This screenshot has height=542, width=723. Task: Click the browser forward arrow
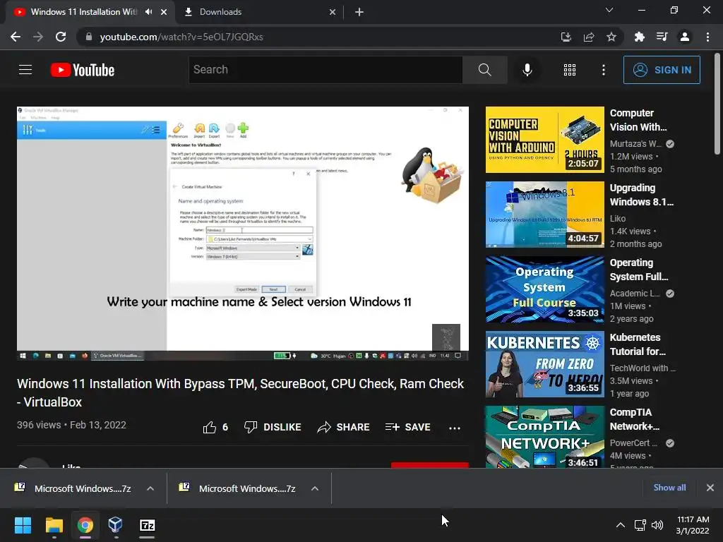[x=38, y=37]
